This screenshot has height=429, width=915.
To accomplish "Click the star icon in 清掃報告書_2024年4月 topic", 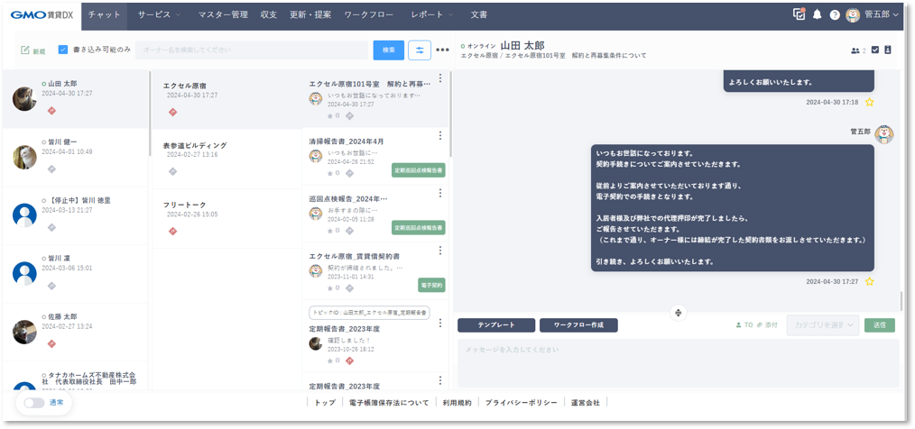I will [x=329, y=173].
